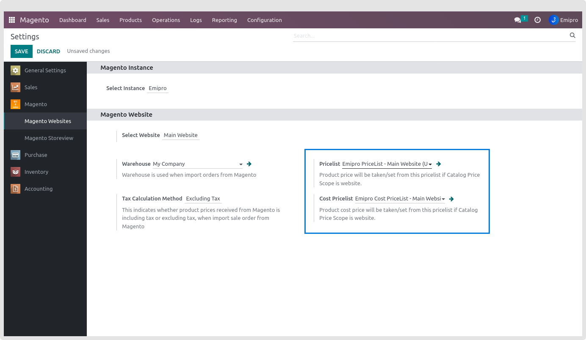Click the search magnifier icon

[x=572, y=36]
